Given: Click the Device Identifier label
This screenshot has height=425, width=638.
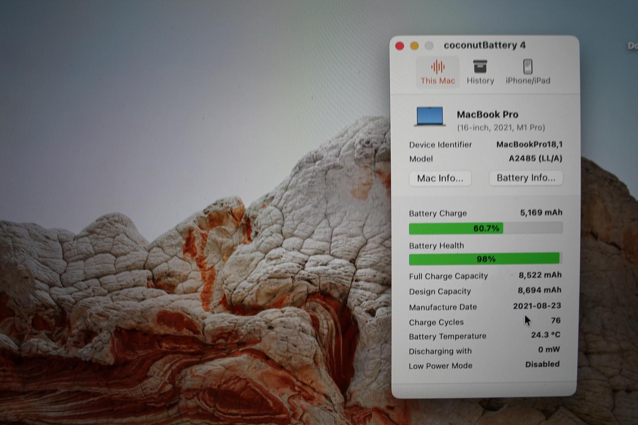Looking at the screenshot, I should pyautogui.click(x=440, y=145).
